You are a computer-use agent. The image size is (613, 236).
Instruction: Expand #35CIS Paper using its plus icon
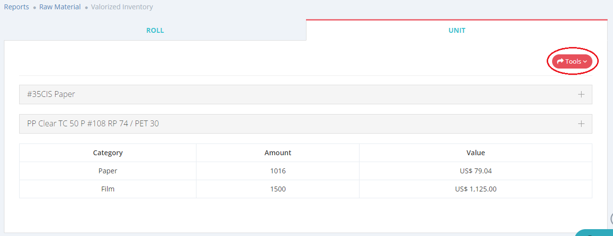581,94
